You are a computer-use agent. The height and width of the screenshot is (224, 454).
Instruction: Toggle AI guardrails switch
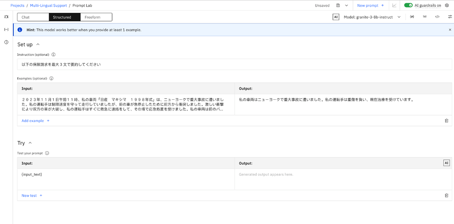(x=408, y=5)
